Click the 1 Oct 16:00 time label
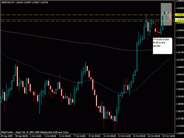Screen dimensions: 184x138 point(36,136)
